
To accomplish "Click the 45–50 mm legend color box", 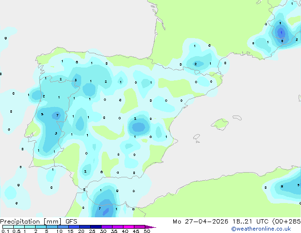I will (140, 227).
